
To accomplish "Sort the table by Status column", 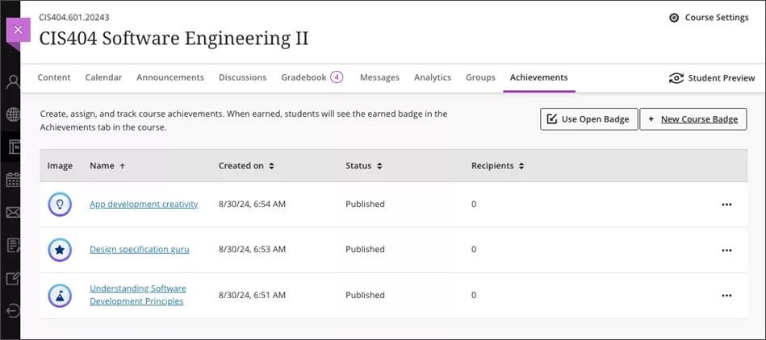I will click(363, 166).
